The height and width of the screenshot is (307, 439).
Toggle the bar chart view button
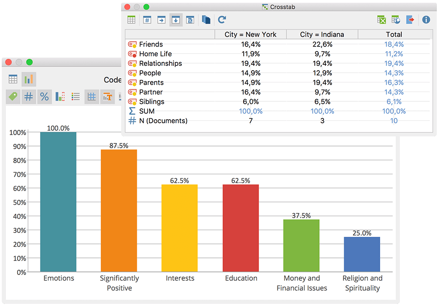(29, 79)
